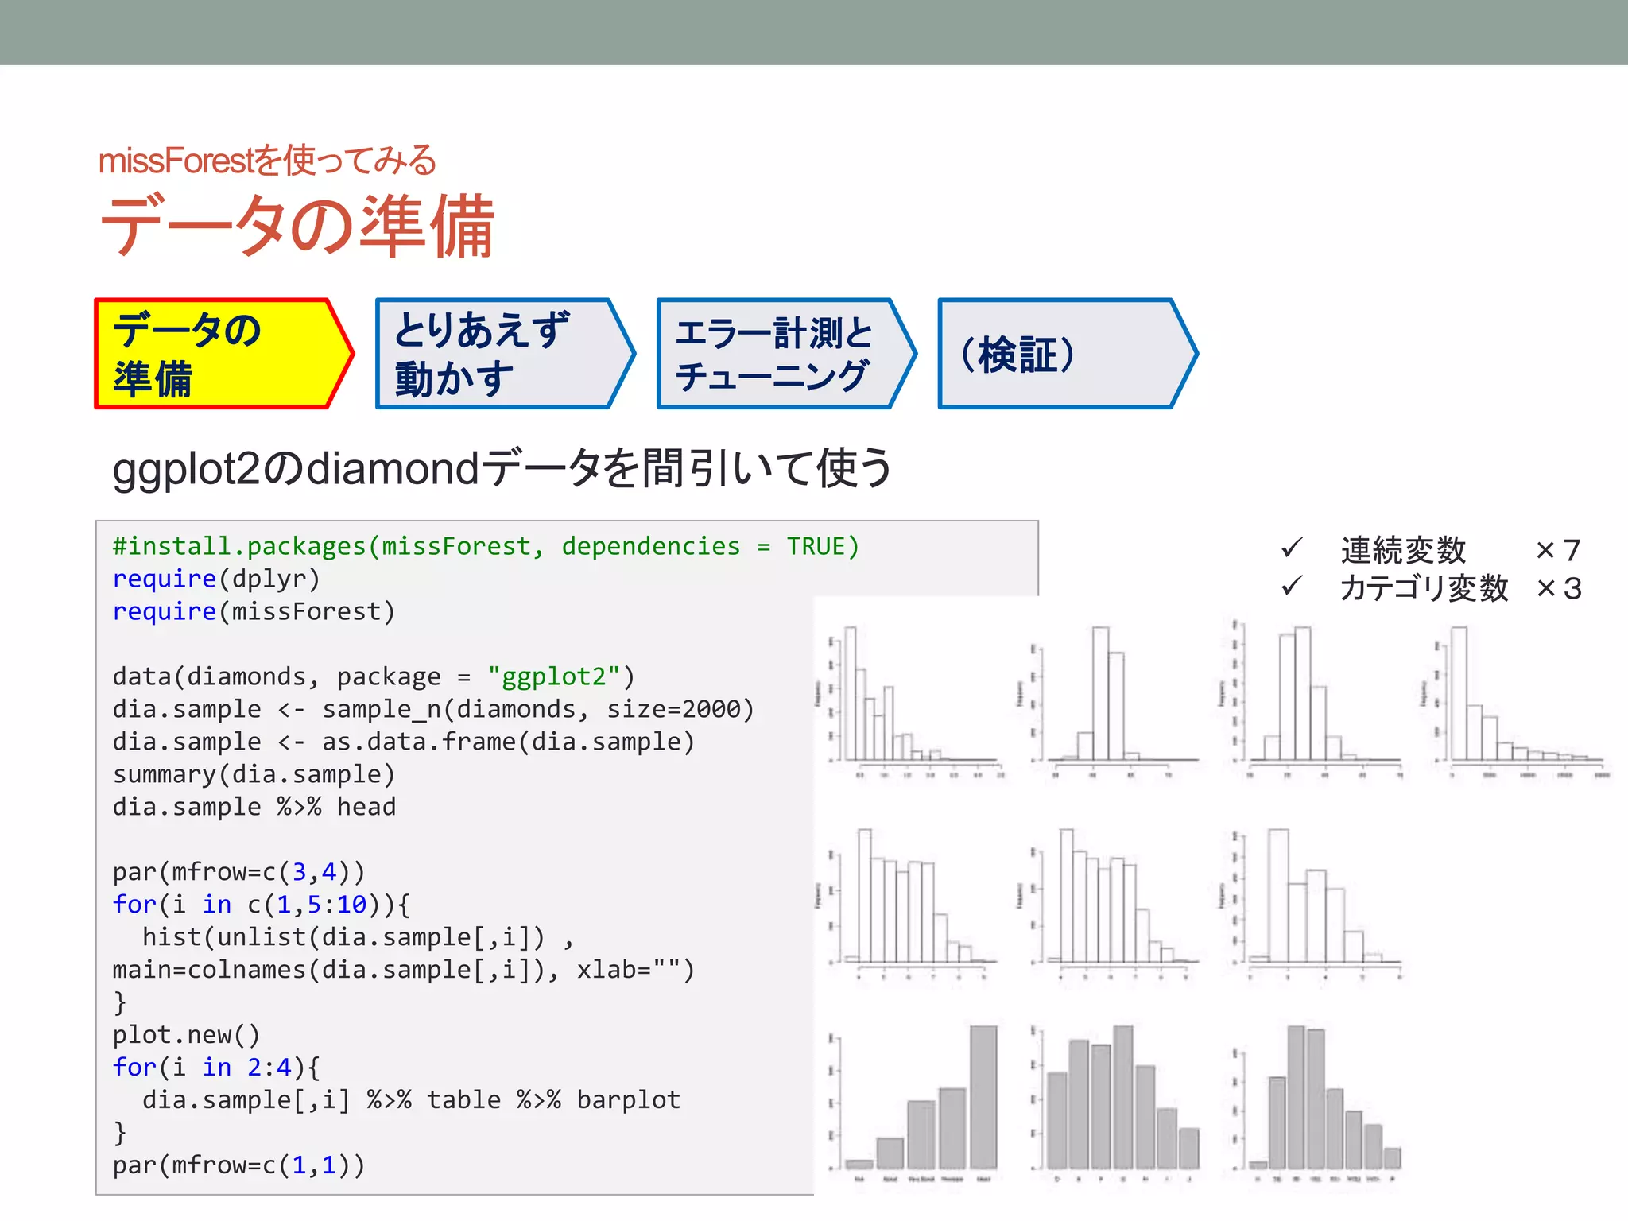1628x1221 pixels.
Task: Click the checkmark beside カテゴリ変数
Action: tap(1292, 587)
